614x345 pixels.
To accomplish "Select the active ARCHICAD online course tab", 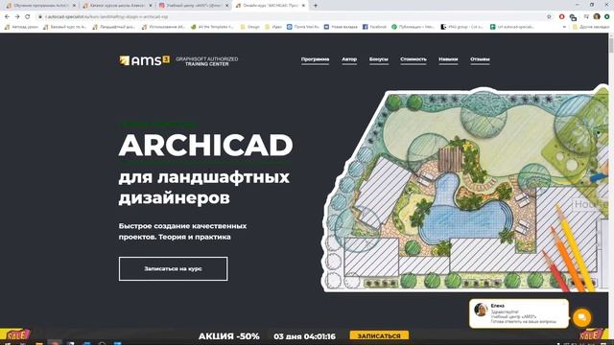I will pyautogui.click(x=270, y=6).
